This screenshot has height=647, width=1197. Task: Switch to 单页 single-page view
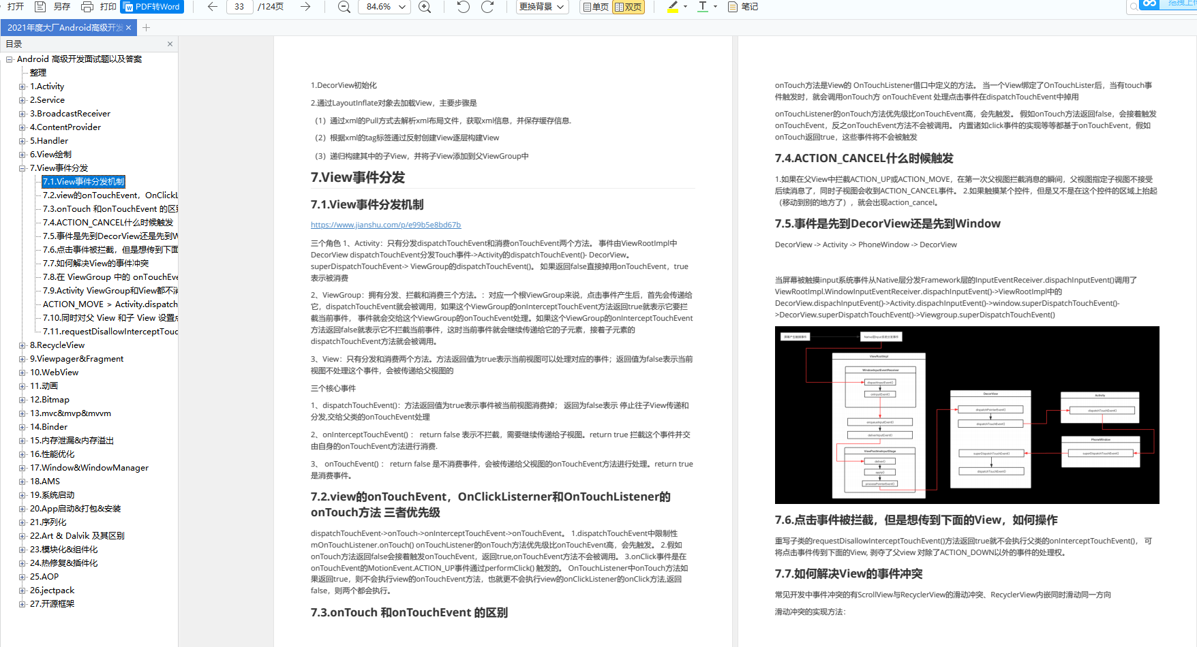click(596, 7)
